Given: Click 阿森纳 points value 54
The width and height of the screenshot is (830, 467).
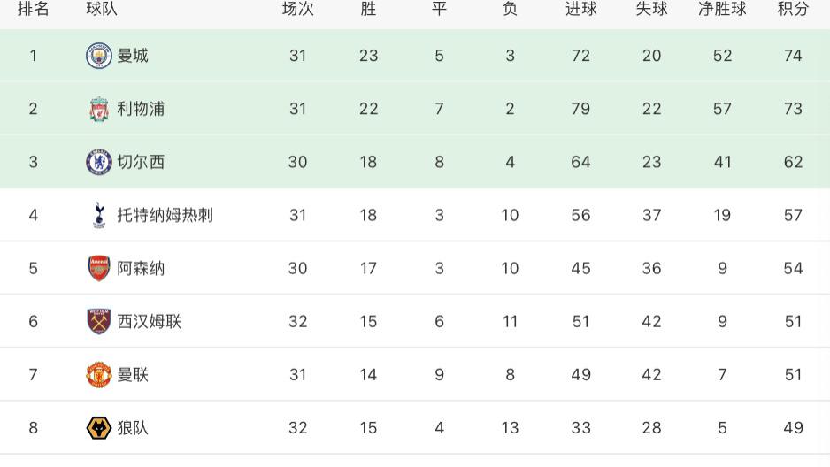Looking at the screenshot, I should (x=793, y=268).
